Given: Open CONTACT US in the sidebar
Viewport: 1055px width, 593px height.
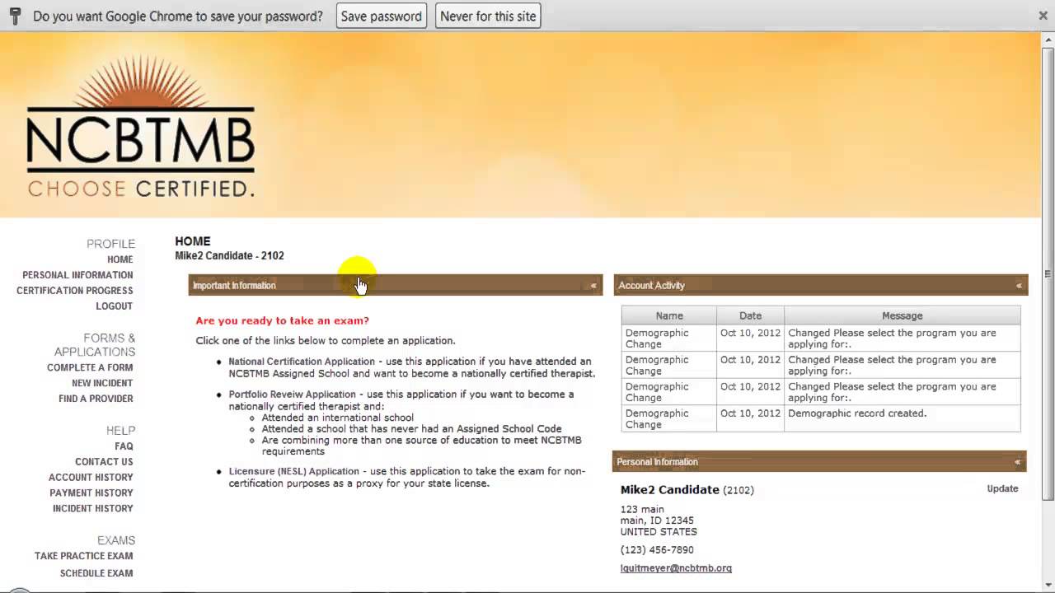Looking at the screenshot, I should (104, 462).
